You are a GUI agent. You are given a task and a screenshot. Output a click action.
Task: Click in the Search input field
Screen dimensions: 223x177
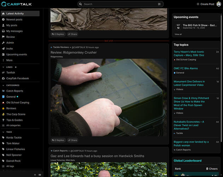120,4
